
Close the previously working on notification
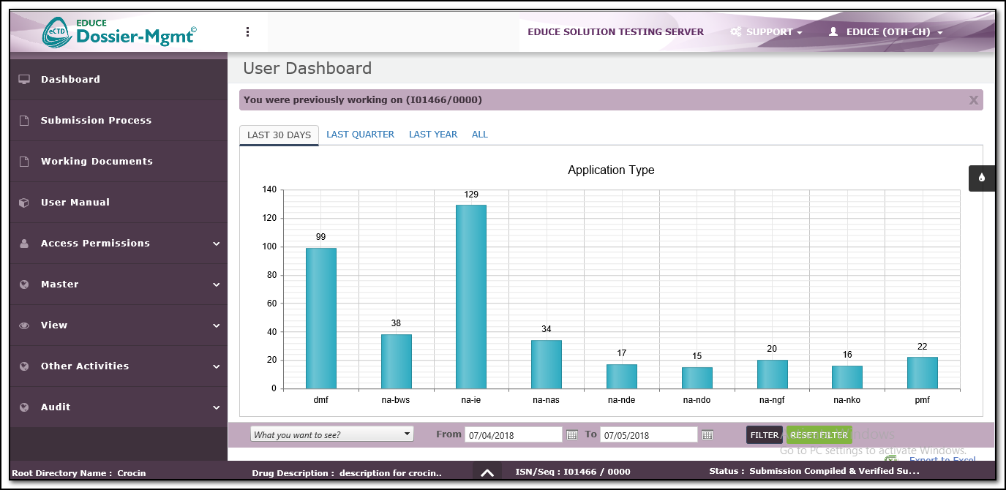pyautogui.click(x=973, y=100)
